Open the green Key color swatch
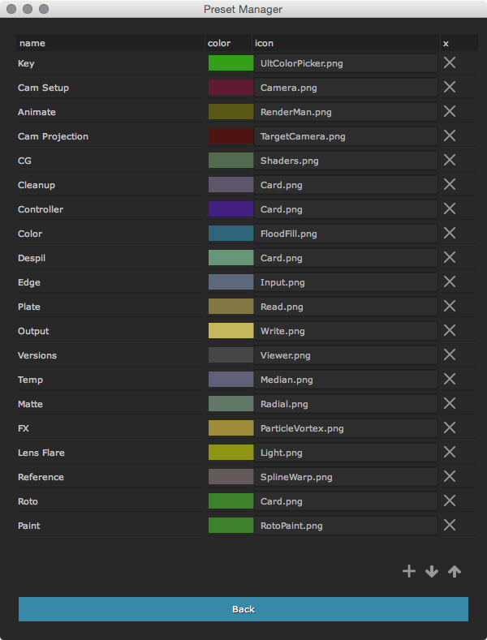Viewport: 487px width, 640px height. point(231,63)
